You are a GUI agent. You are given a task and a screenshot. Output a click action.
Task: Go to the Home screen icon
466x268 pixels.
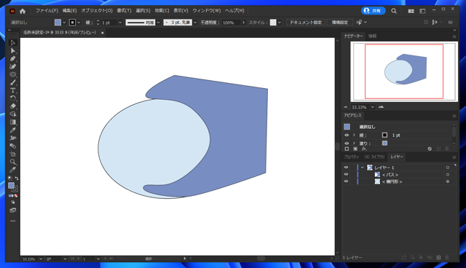pyautogui.click(x=23, y=11)
